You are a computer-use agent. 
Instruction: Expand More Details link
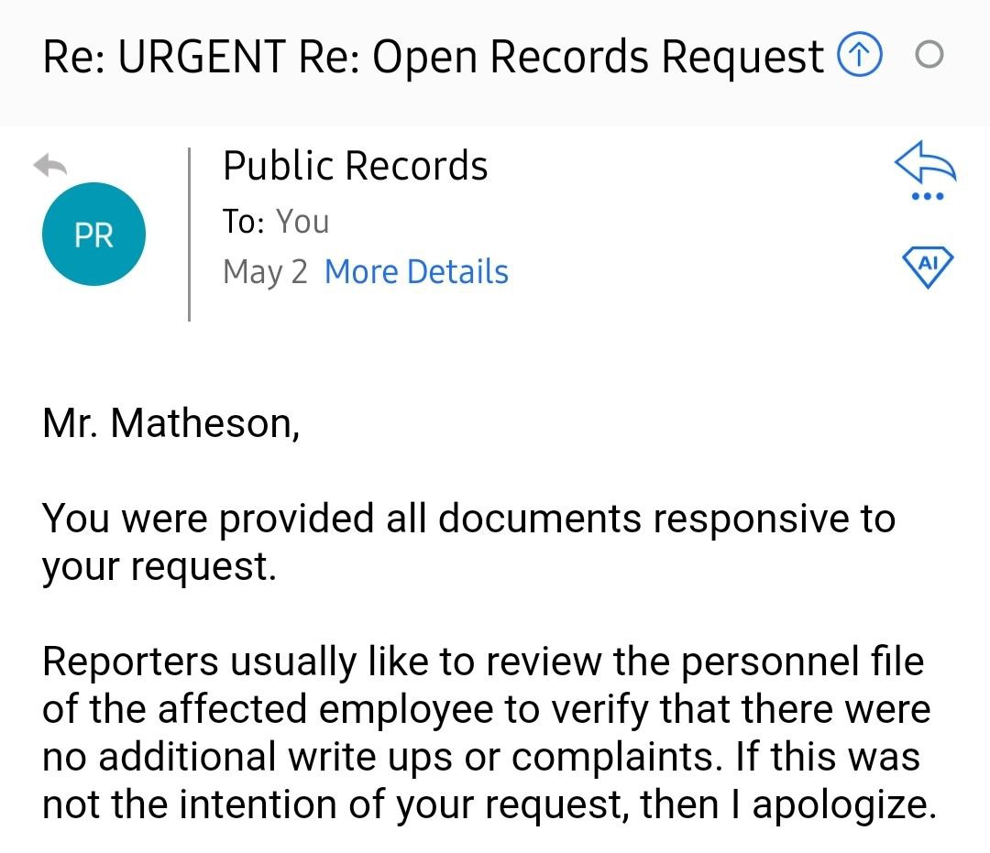tap(416, 272)
